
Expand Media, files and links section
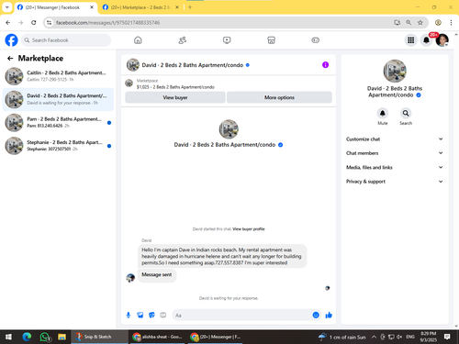click(x=395, y=167)
